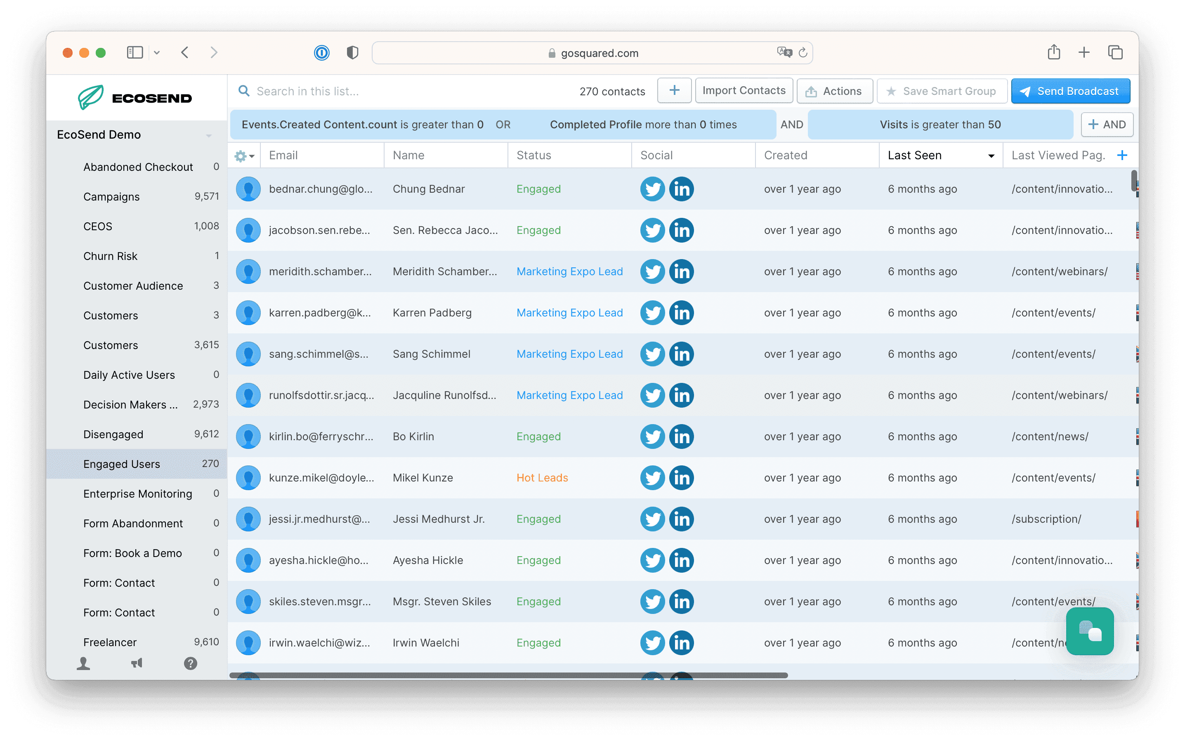
Task: Open Karren Padberg's LinkedIn icon
Action: click(681, 313)
